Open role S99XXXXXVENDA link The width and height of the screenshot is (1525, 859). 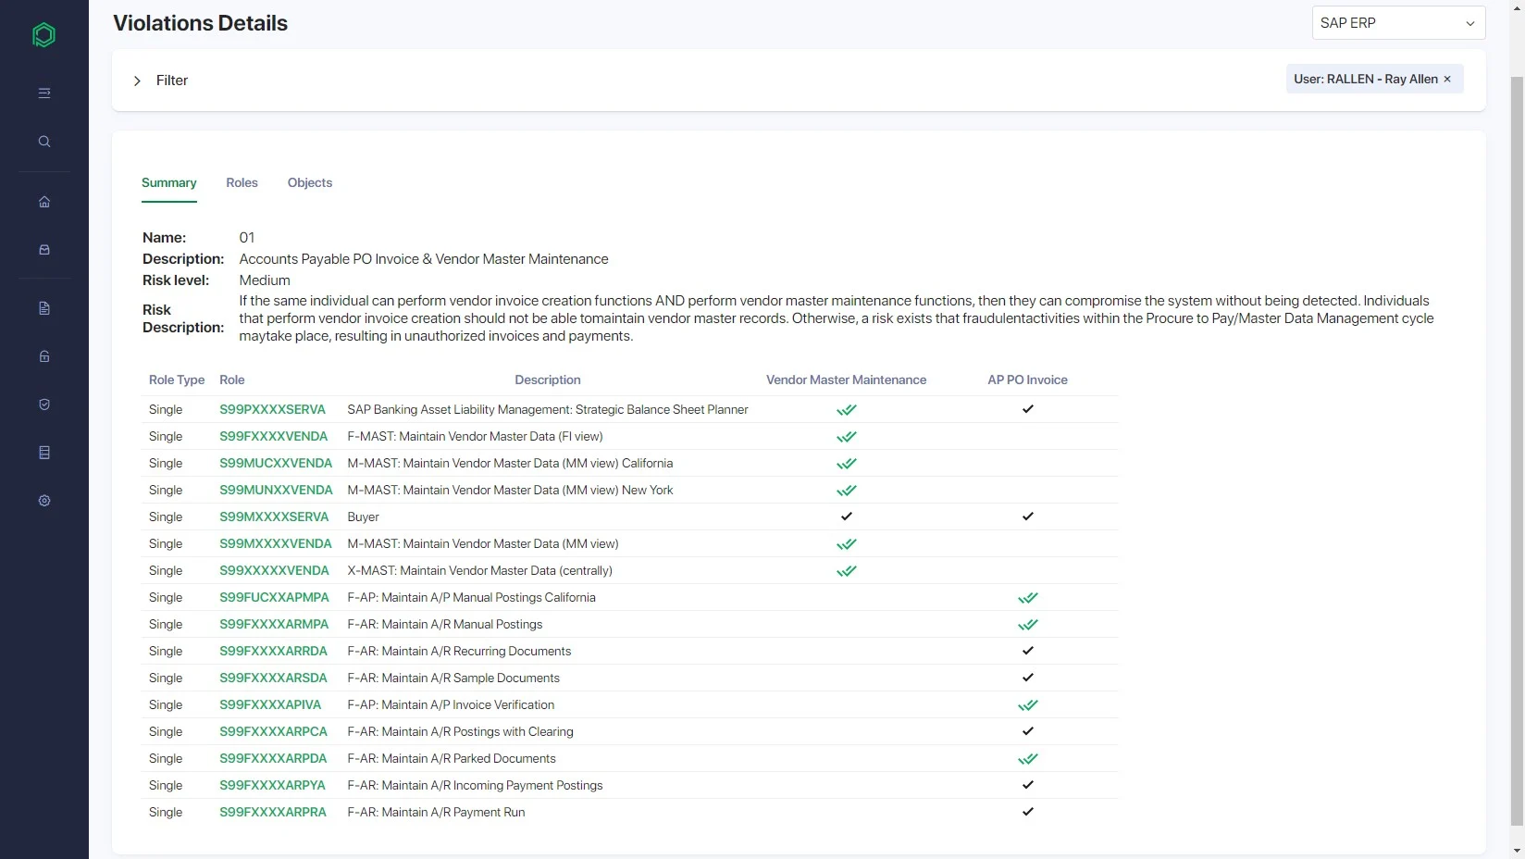(274, 571)
